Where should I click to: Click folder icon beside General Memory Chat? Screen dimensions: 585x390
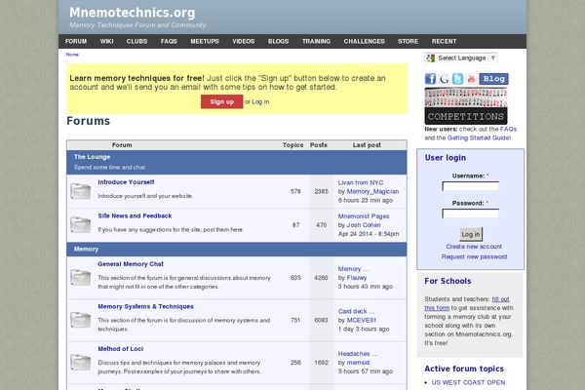click(81, 277)
